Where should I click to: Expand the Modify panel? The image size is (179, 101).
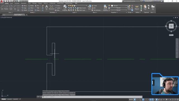pyautogui.click(x=32, y=12)
